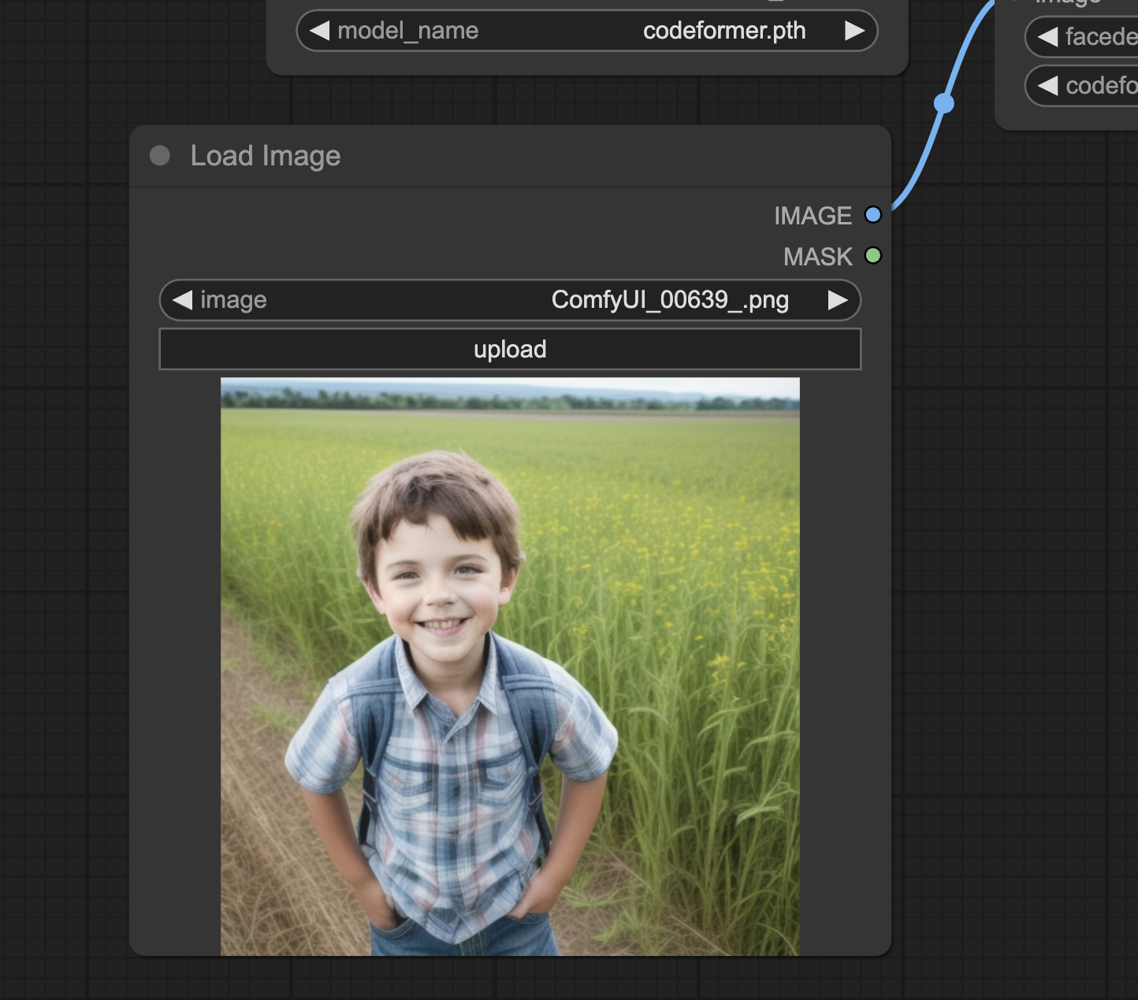This screenshot has height=1000, width=1138.
Task: Click the left arrow of the facede widget
Action: point(1047,37)
